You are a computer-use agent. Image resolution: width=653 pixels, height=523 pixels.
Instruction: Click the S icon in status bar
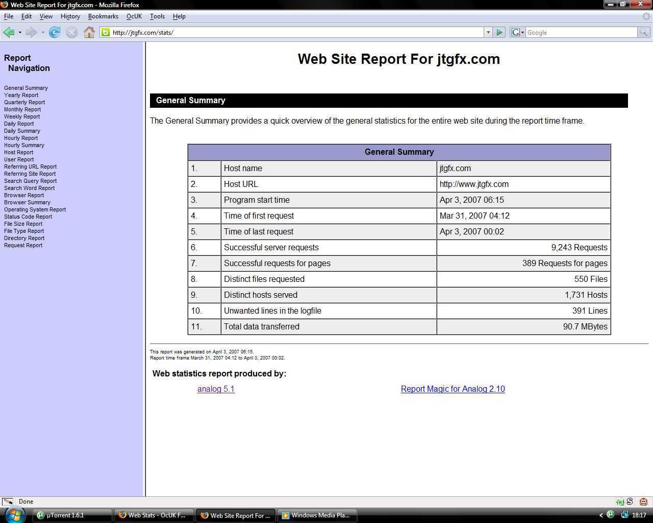coord(630,502)
